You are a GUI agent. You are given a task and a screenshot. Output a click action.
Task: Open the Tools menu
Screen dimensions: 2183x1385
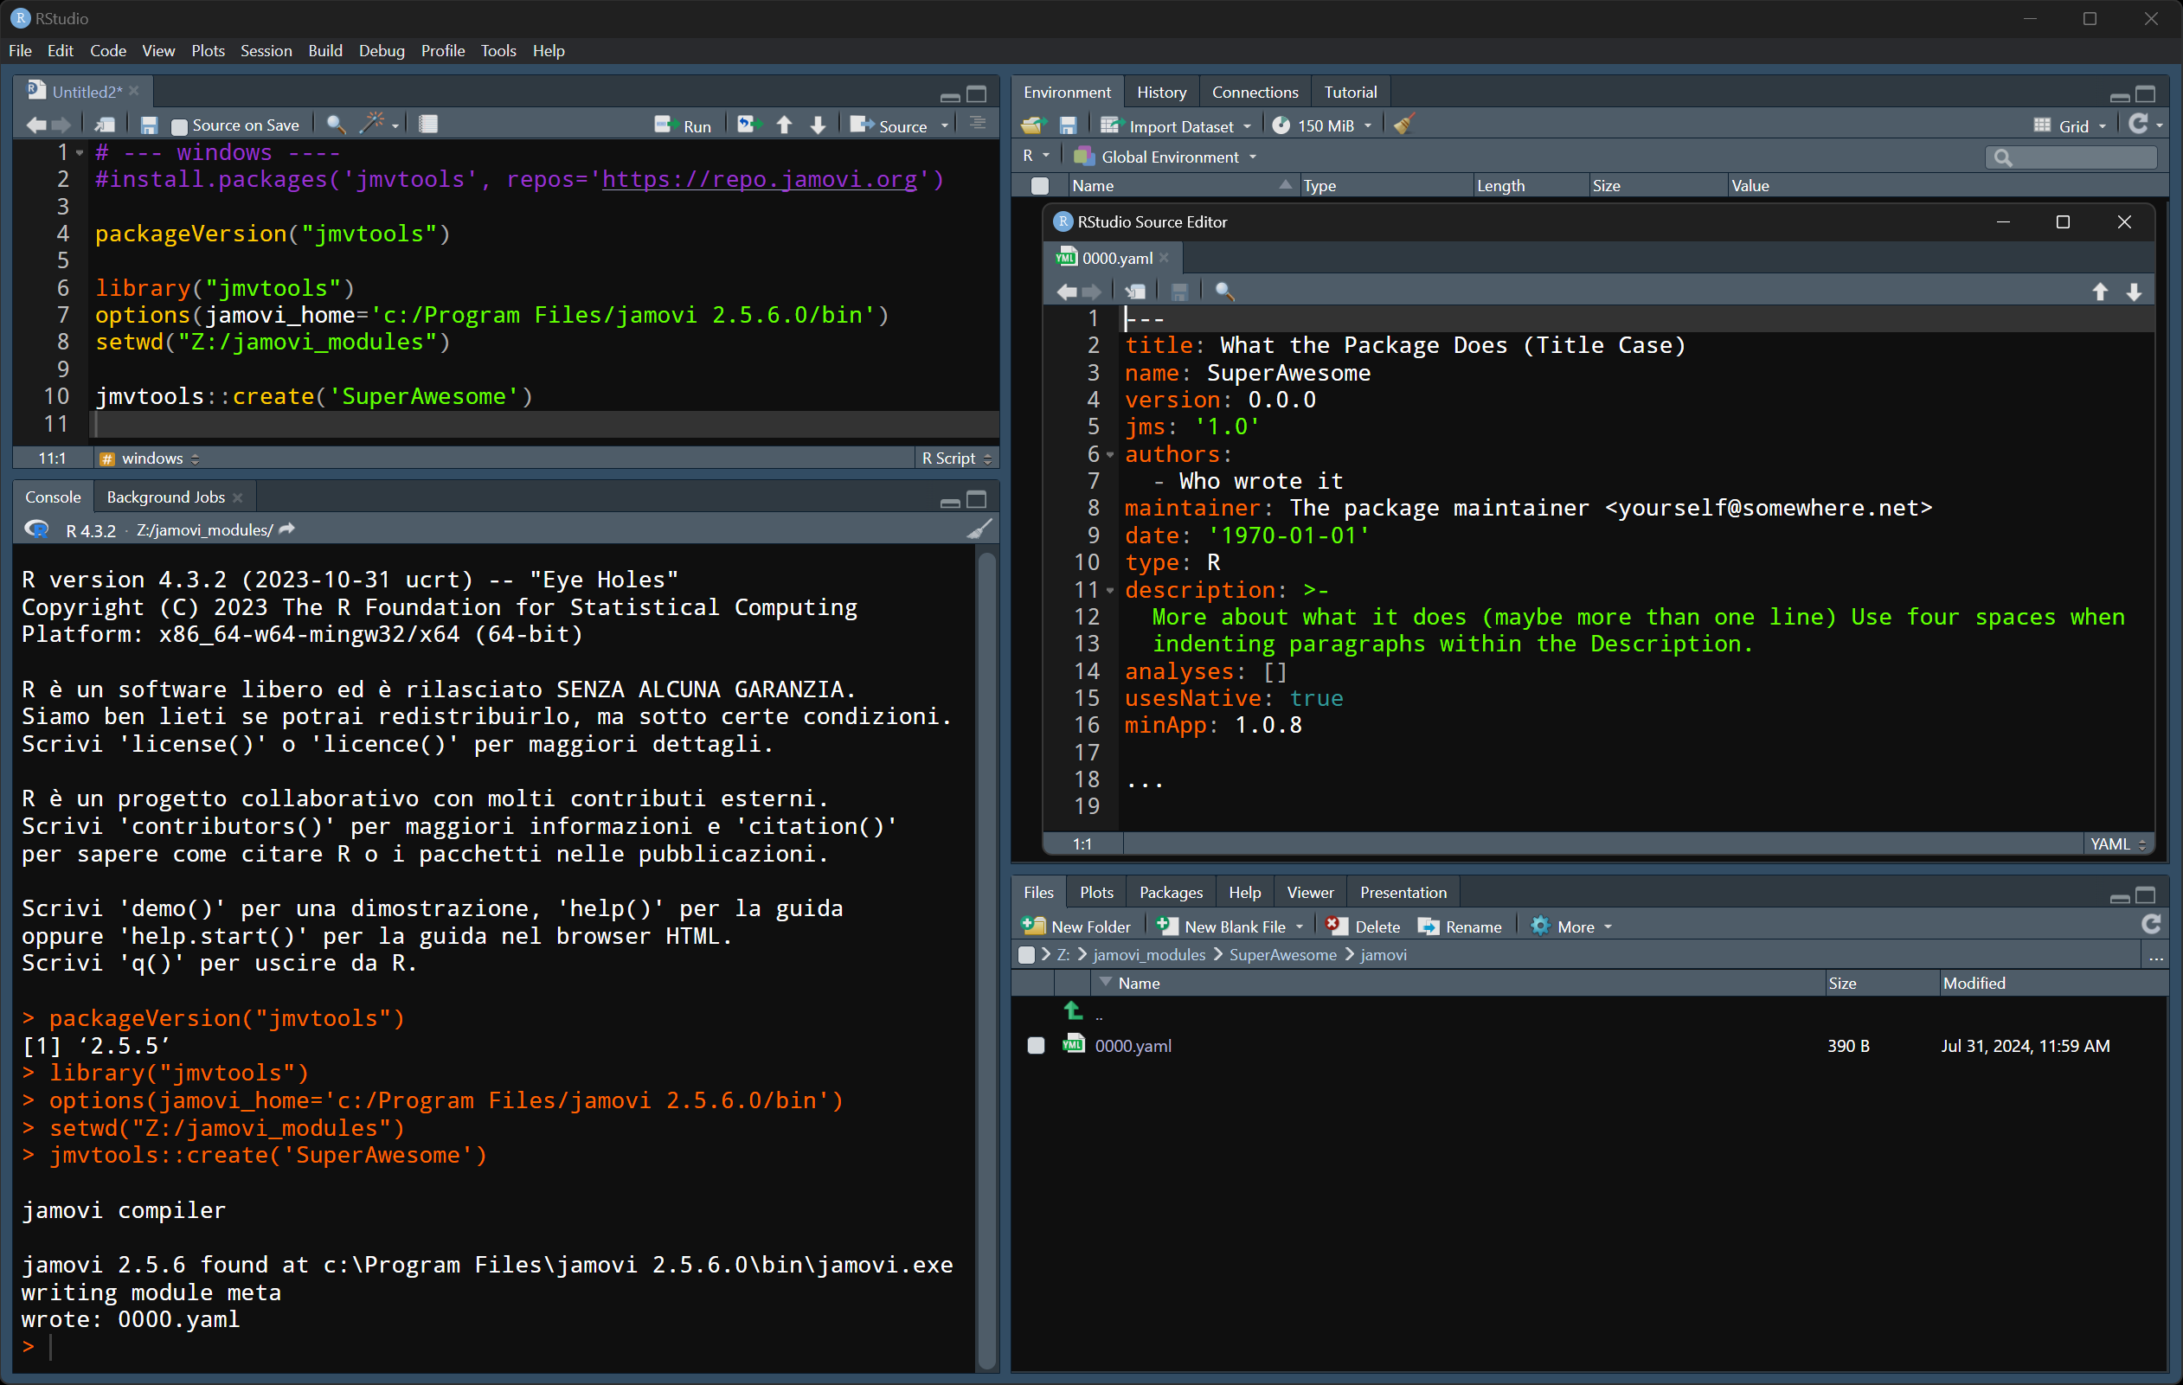[x=498, y=51]
